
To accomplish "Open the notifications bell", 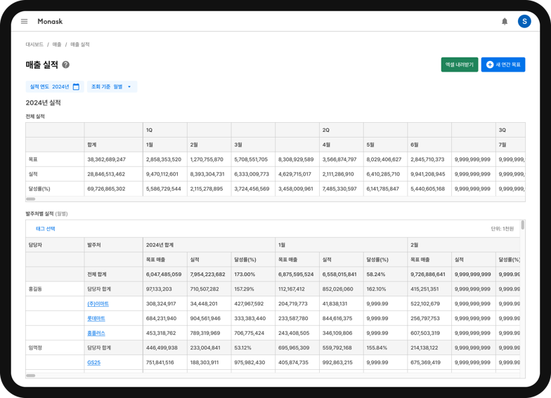I will (505, 21).
